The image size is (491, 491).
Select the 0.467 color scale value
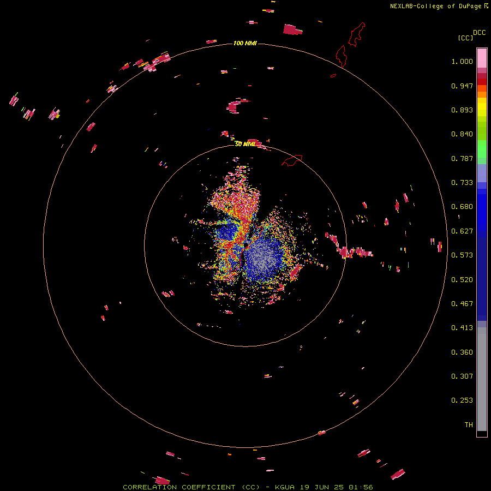(x=462, y=304)
